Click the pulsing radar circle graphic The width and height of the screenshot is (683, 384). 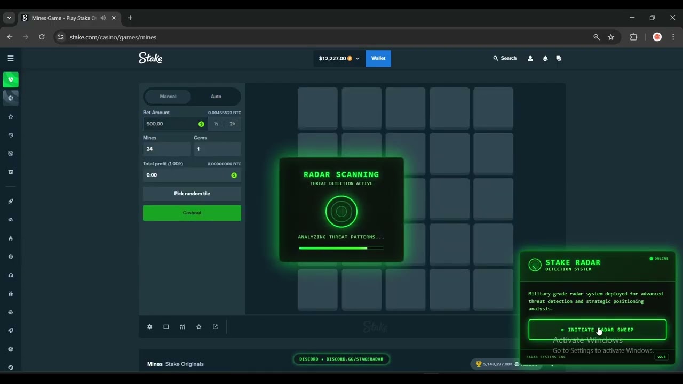tap(341, 212)
